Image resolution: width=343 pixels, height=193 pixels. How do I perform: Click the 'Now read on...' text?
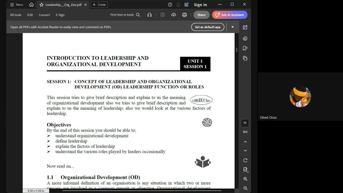(60, 166)
